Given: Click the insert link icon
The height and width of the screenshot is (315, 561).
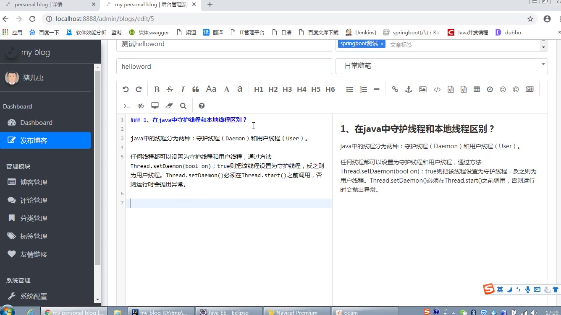Looking at the screenshot, I should click(x=395, y=89).
